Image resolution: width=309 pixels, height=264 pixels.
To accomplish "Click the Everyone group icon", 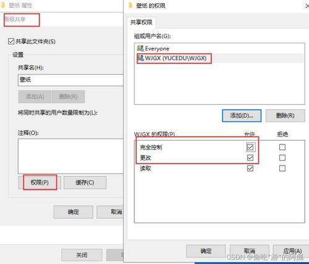I will [141, 48].
